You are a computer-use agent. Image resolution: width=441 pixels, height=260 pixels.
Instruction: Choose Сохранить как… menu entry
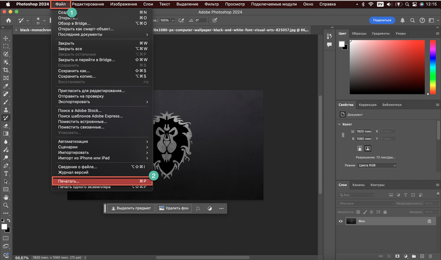coord(103,71)
